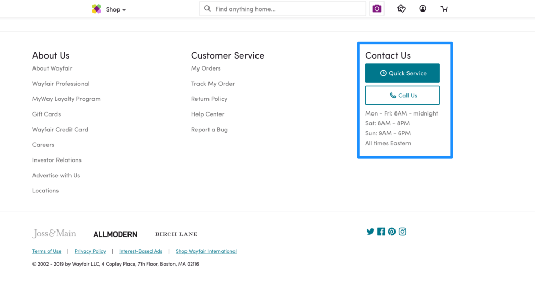Click Interest-Based Ads link
Screen dimensions: 535x287
tap(141, 251)
